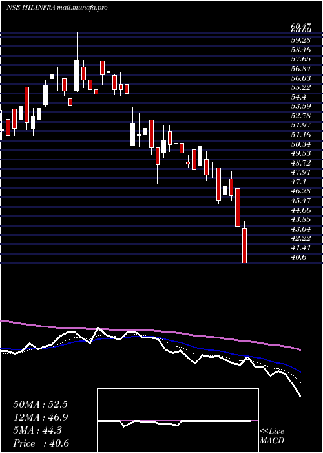This screenshot has width=323, height=453.
Task: Click the NSE HILINFRA chart title
Action: coord(57,8)
